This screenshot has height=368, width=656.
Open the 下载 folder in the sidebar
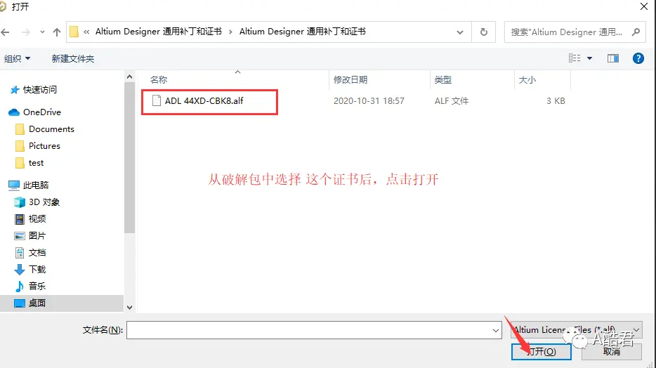coord(37,269)
